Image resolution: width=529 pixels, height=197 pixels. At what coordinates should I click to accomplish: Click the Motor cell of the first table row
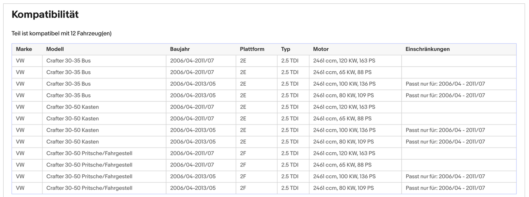coord(344,61)
